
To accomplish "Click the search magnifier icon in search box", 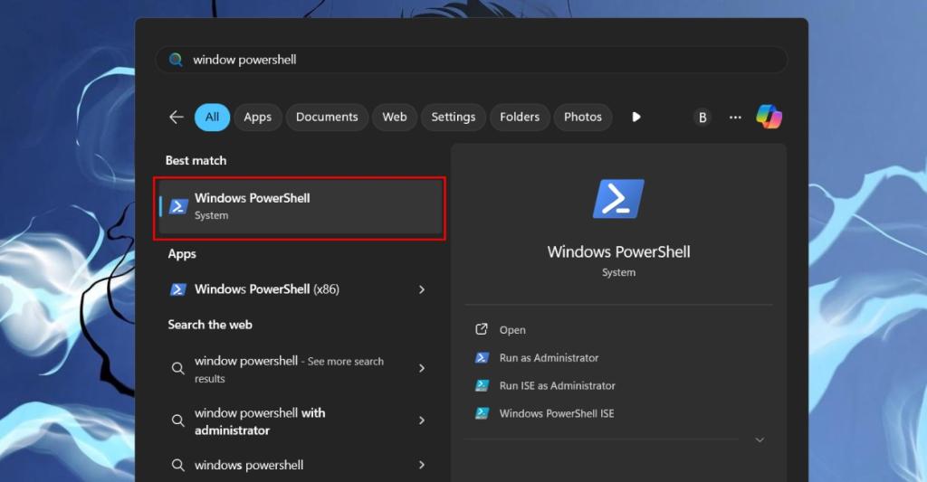I will [x=176, y=60].
